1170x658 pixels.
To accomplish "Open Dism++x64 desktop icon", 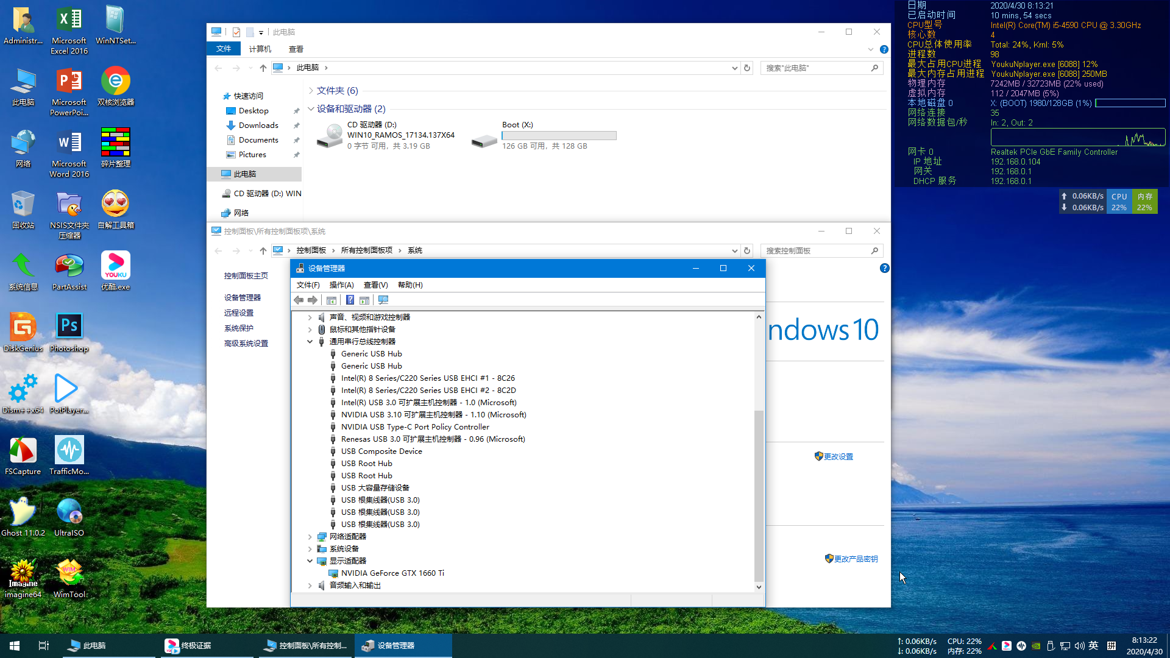I will pos(23,394).
